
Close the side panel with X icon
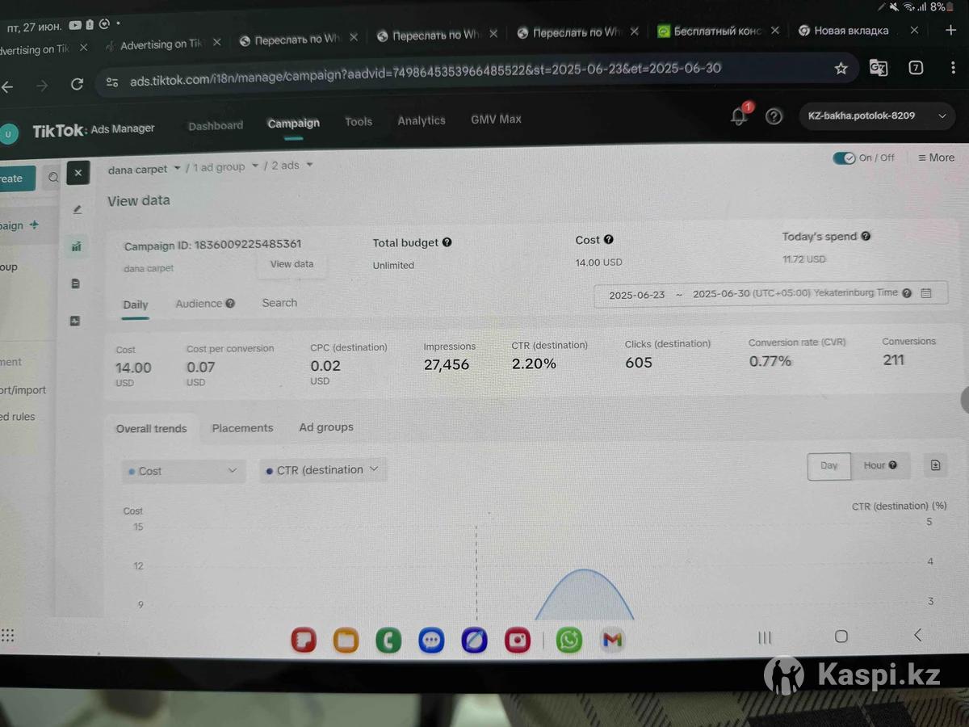tap(78, 173)
